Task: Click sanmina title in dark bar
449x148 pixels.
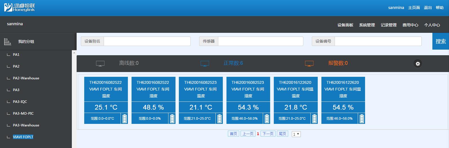Action: [x=15, y=24]
